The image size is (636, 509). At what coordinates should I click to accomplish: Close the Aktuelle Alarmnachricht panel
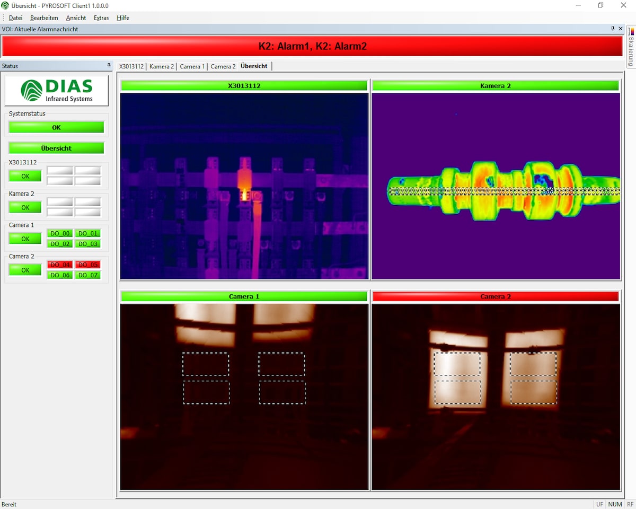[621, 29]
